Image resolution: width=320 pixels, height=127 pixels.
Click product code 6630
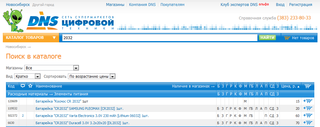click(x=11, y=123)
